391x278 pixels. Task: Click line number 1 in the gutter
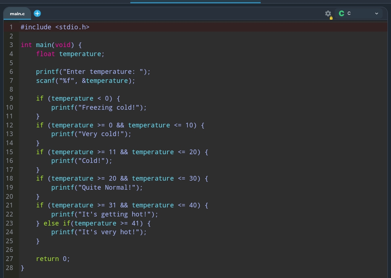[x=11, y=27]
